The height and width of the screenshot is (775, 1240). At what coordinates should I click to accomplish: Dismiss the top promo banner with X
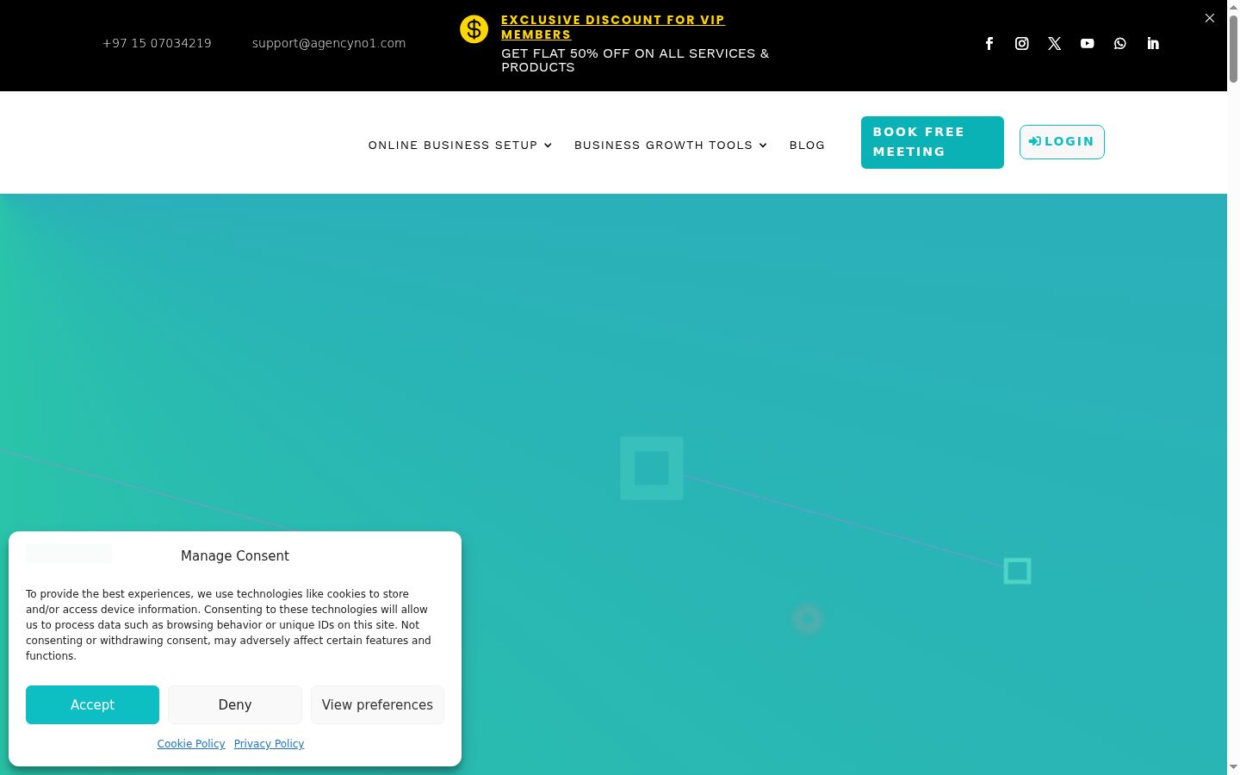[1210, 17]
